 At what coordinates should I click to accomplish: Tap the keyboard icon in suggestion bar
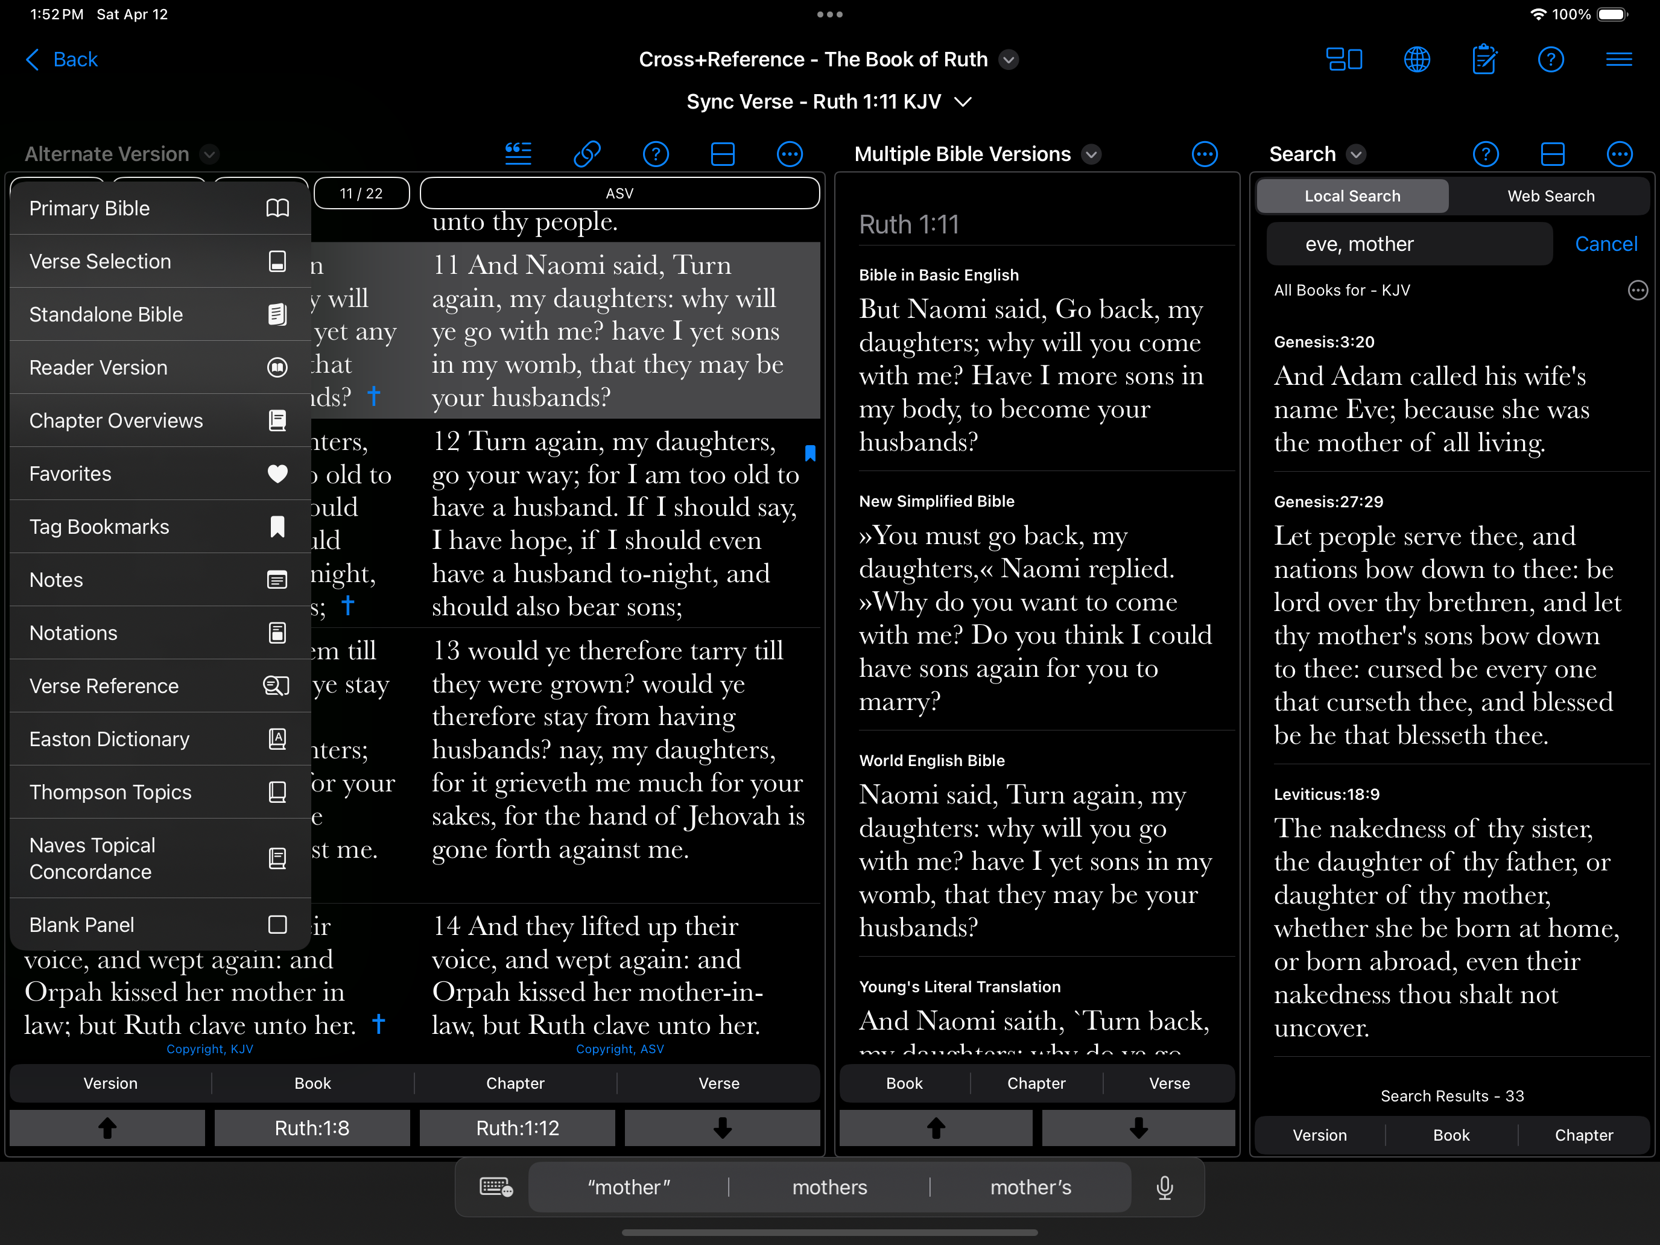click(495, 1186)
